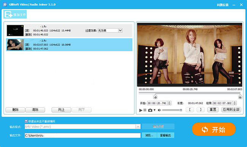The width and height of the screenshot is (247, 147).
Task: Click the 清除 clear button
Action: tap(35, 110)
